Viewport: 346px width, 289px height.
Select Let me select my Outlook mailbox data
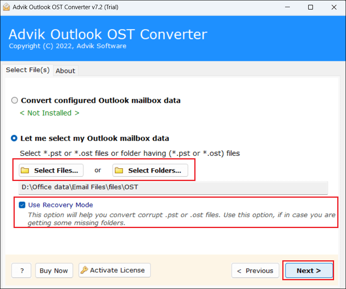(14, 138)
